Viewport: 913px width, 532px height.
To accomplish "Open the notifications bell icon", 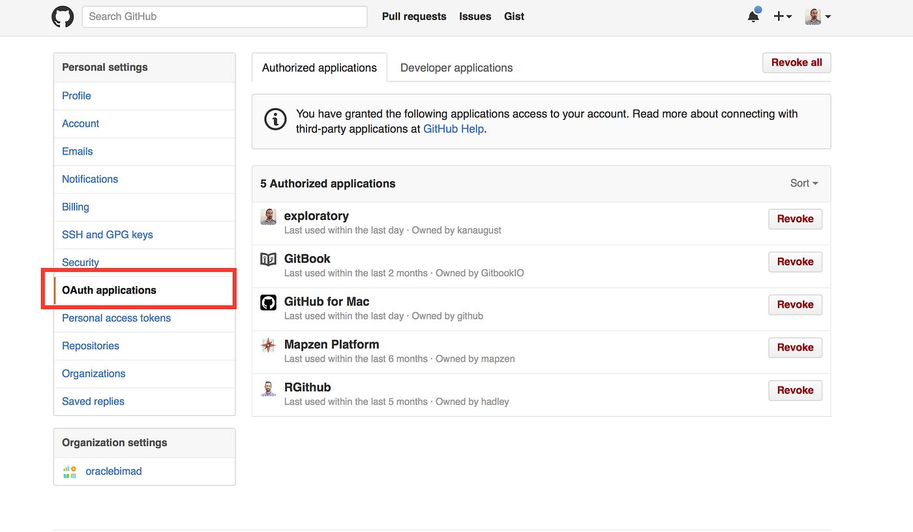I will coord(753,16).
